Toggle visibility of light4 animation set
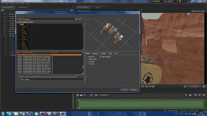The image size is (207, 116). [x=4, y=27]
